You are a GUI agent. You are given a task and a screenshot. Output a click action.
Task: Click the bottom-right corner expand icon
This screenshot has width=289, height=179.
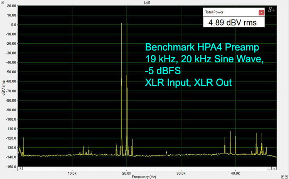pyautogui.click(x=286, y=176)
